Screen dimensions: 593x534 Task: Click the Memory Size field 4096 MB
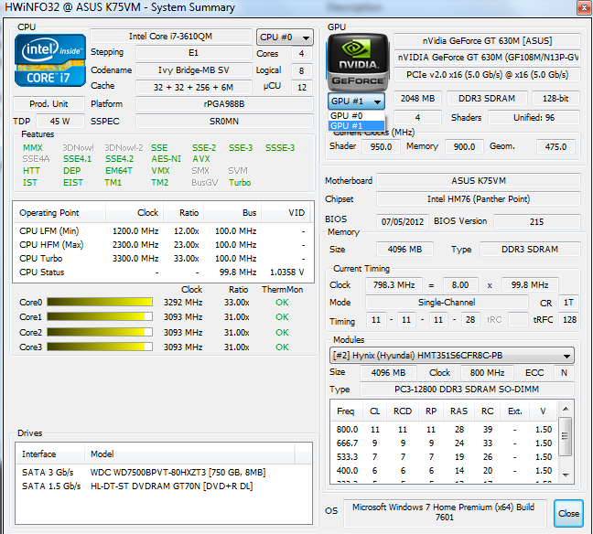404,250
